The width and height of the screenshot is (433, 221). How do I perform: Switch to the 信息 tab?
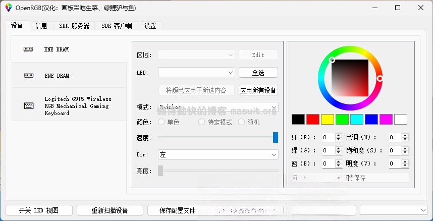click(x=41, y=26)
